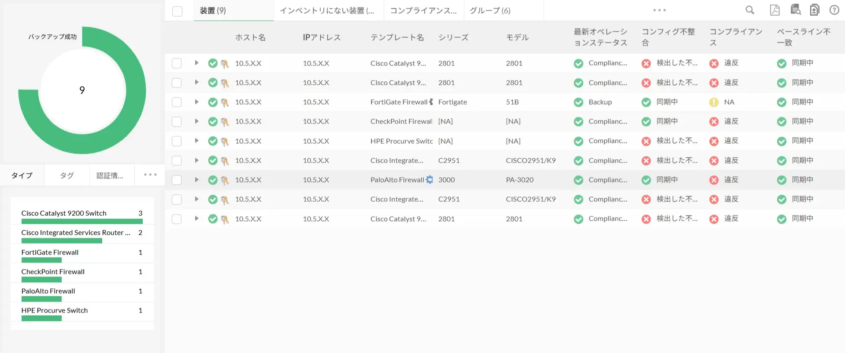Click the Fortigate series cell
845x353 pixels.
(452, 102)
